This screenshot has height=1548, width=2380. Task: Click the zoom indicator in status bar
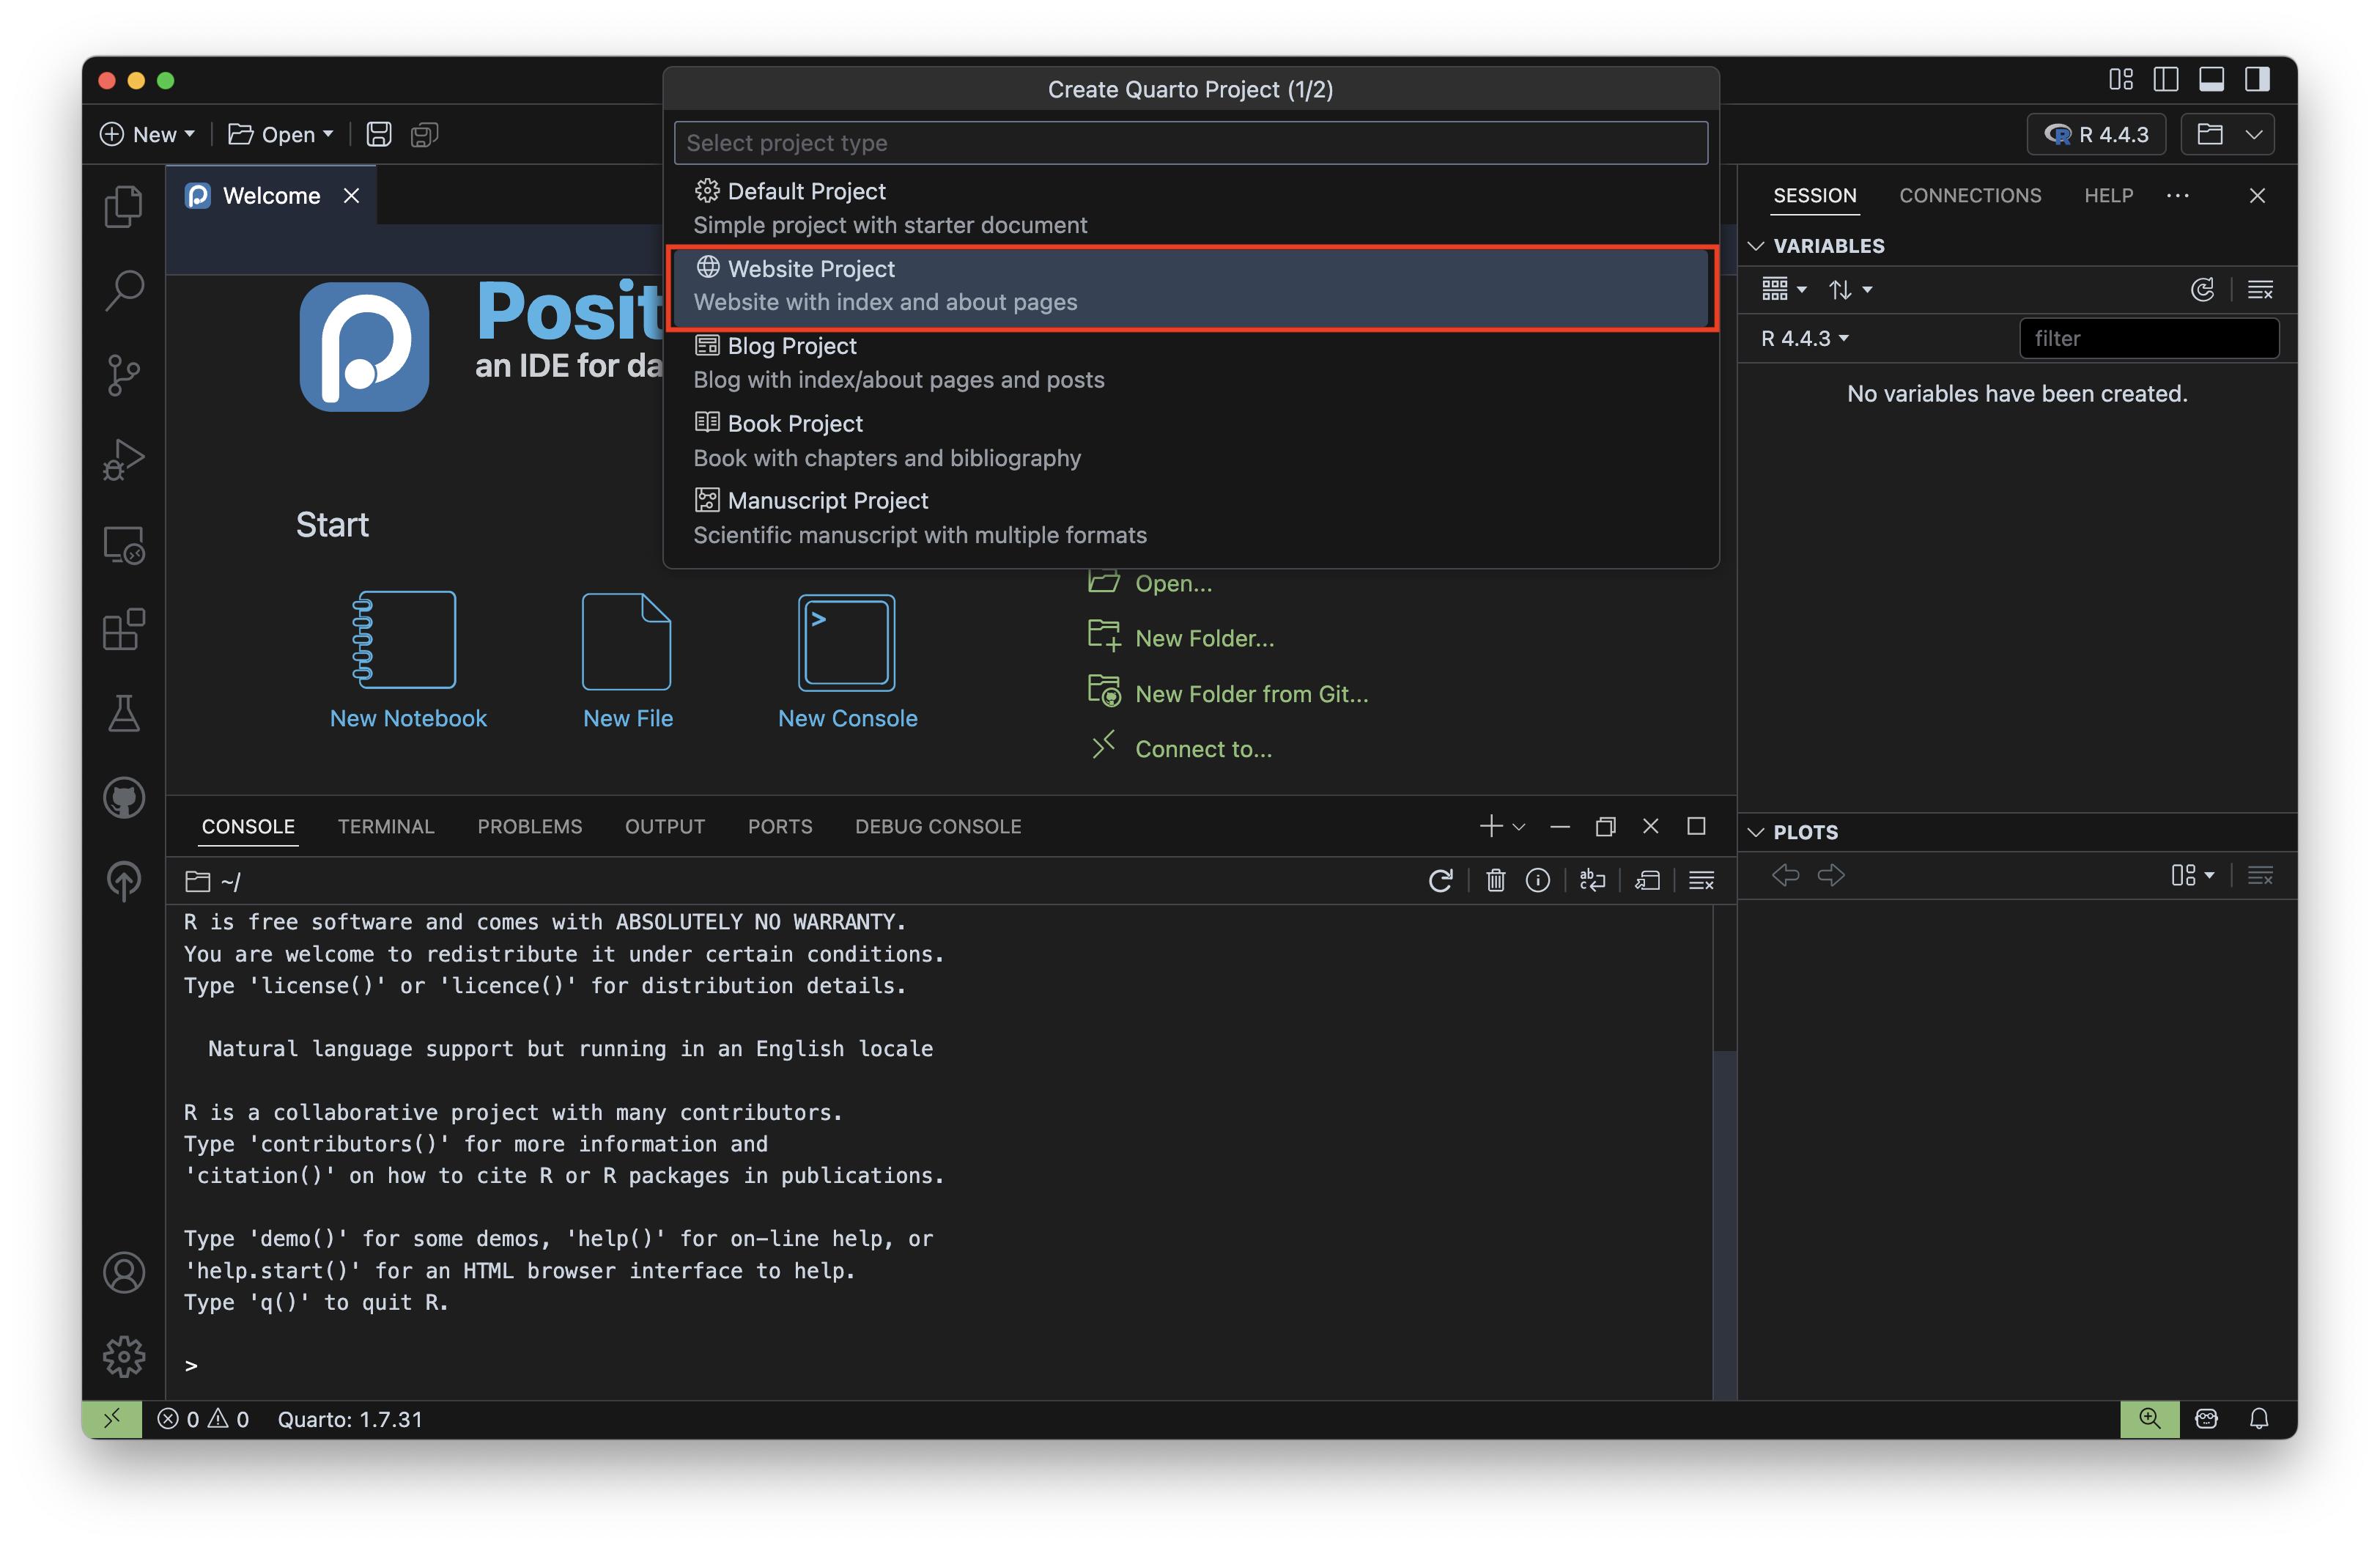click(2149, 1418)
